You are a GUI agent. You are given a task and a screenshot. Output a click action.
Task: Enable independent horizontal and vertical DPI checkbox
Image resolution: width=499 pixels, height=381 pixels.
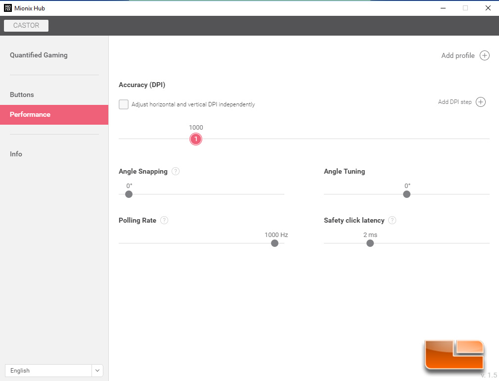[124, 104]
